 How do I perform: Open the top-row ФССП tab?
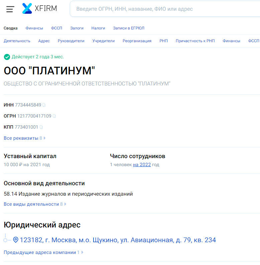(x=56, y=28)
